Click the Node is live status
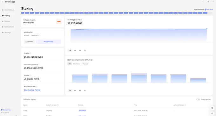This screenshot has height=116, width=216. [x=6, y=110]
